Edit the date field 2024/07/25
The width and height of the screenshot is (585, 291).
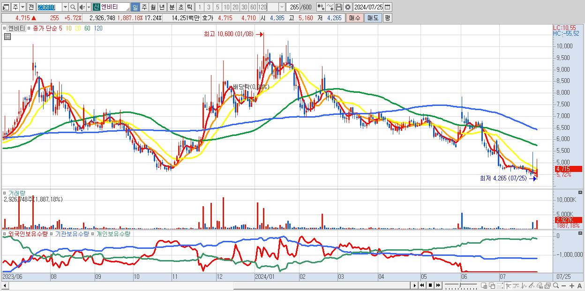[x=368, y=7]
